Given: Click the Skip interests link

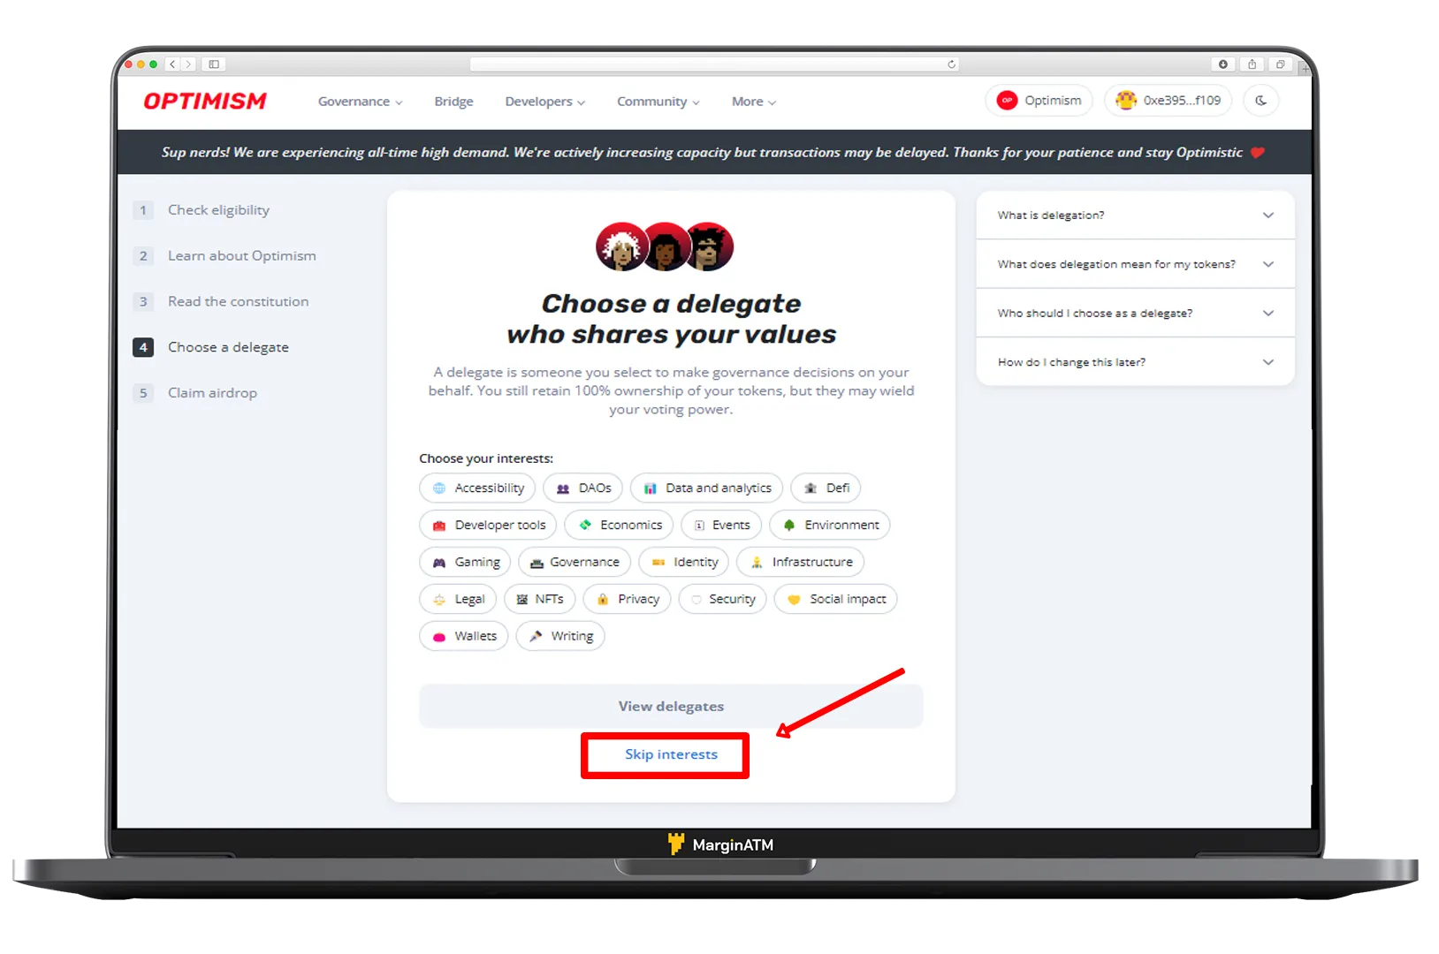Looking at the screenshot, I should coord(671,755).
